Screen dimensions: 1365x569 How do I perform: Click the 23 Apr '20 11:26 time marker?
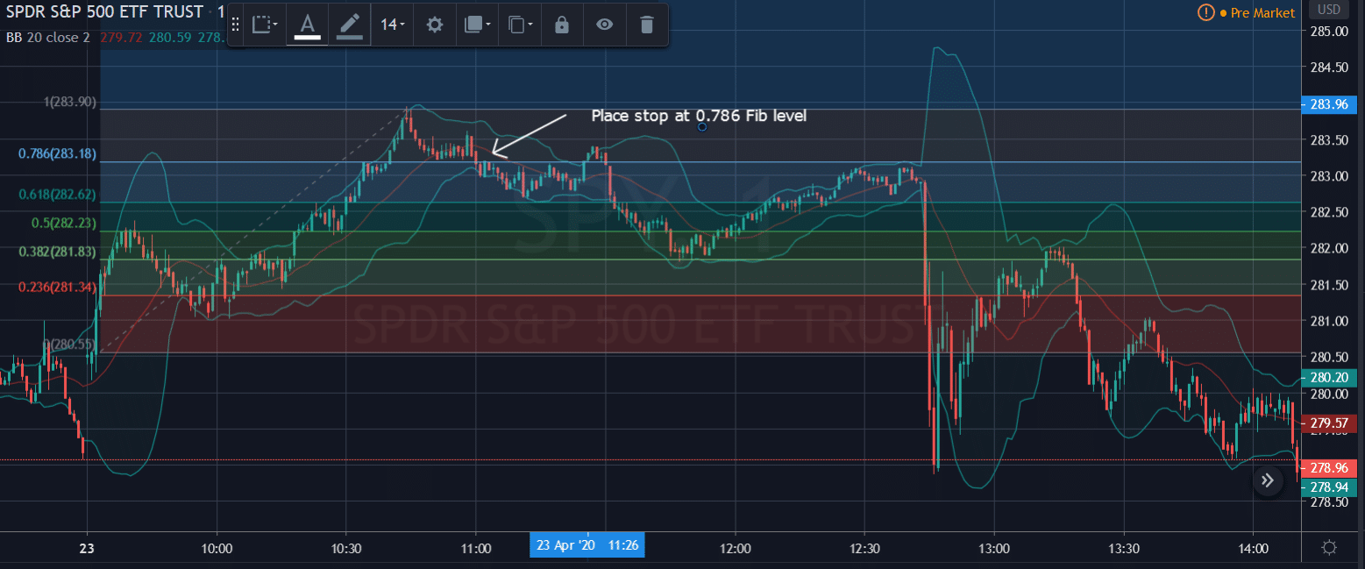pos(587,545)
